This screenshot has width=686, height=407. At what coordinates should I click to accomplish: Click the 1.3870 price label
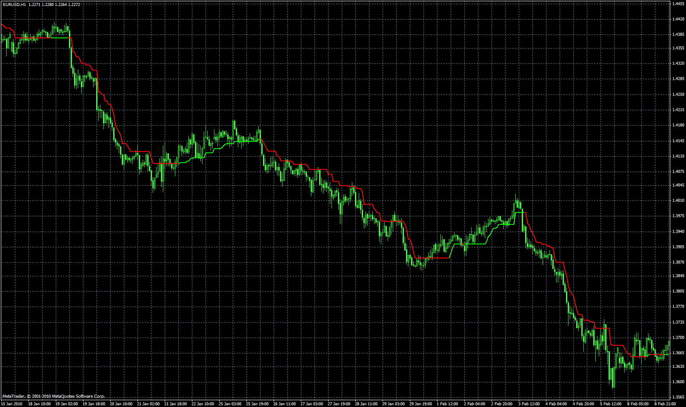[678, 262]
